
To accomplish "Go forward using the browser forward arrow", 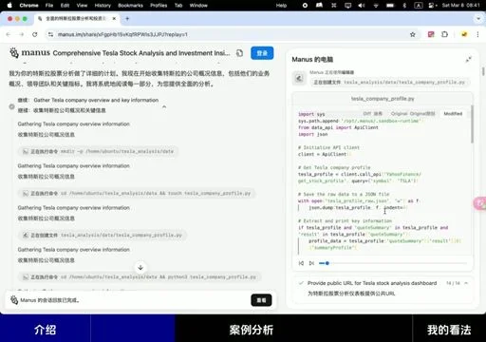I will (x=22, y=34).
